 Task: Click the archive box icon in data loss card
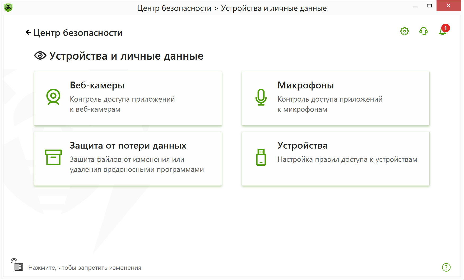point(53,157)
